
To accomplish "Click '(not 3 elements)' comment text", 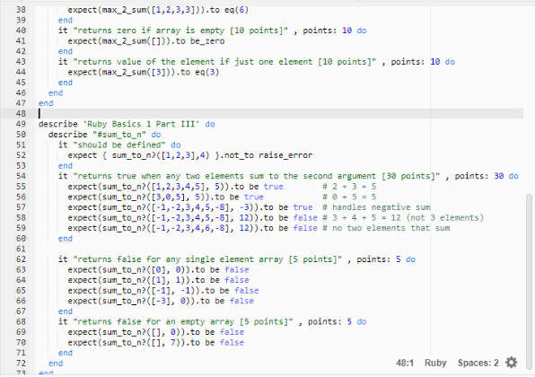I will (x=444, y=217).
